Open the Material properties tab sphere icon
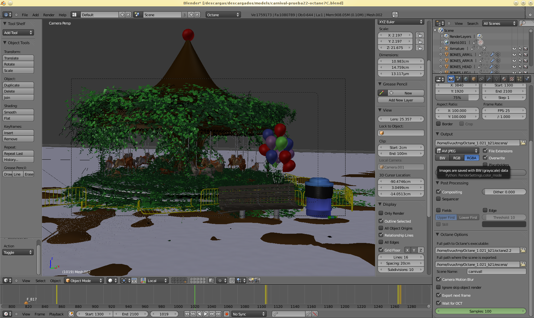 (x=504, y=79)
